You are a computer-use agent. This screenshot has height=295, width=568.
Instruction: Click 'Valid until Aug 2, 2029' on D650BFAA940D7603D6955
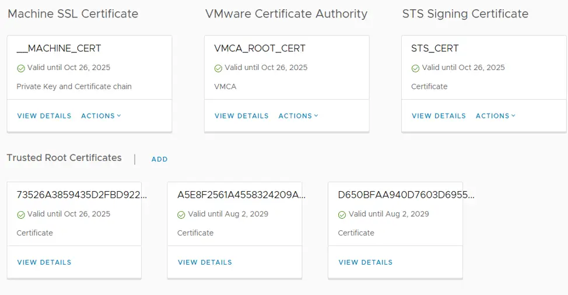point(389,214)
